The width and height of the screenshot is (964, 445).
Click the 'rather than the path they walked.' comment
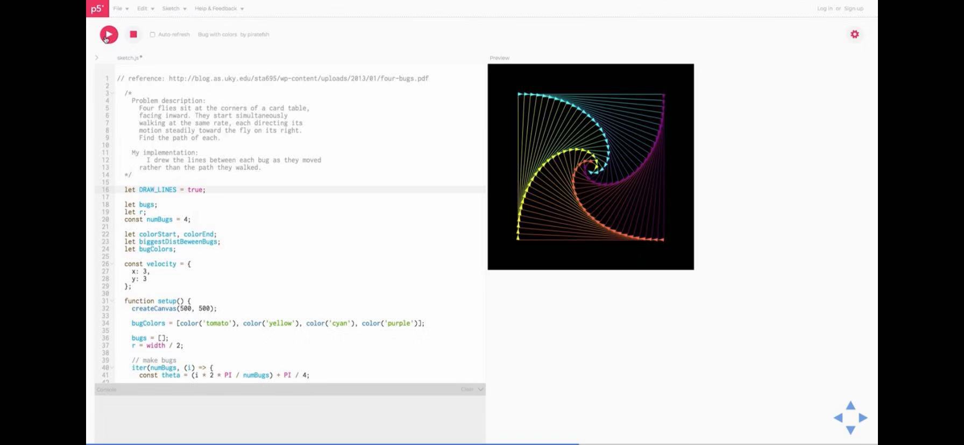pos(200,168)
